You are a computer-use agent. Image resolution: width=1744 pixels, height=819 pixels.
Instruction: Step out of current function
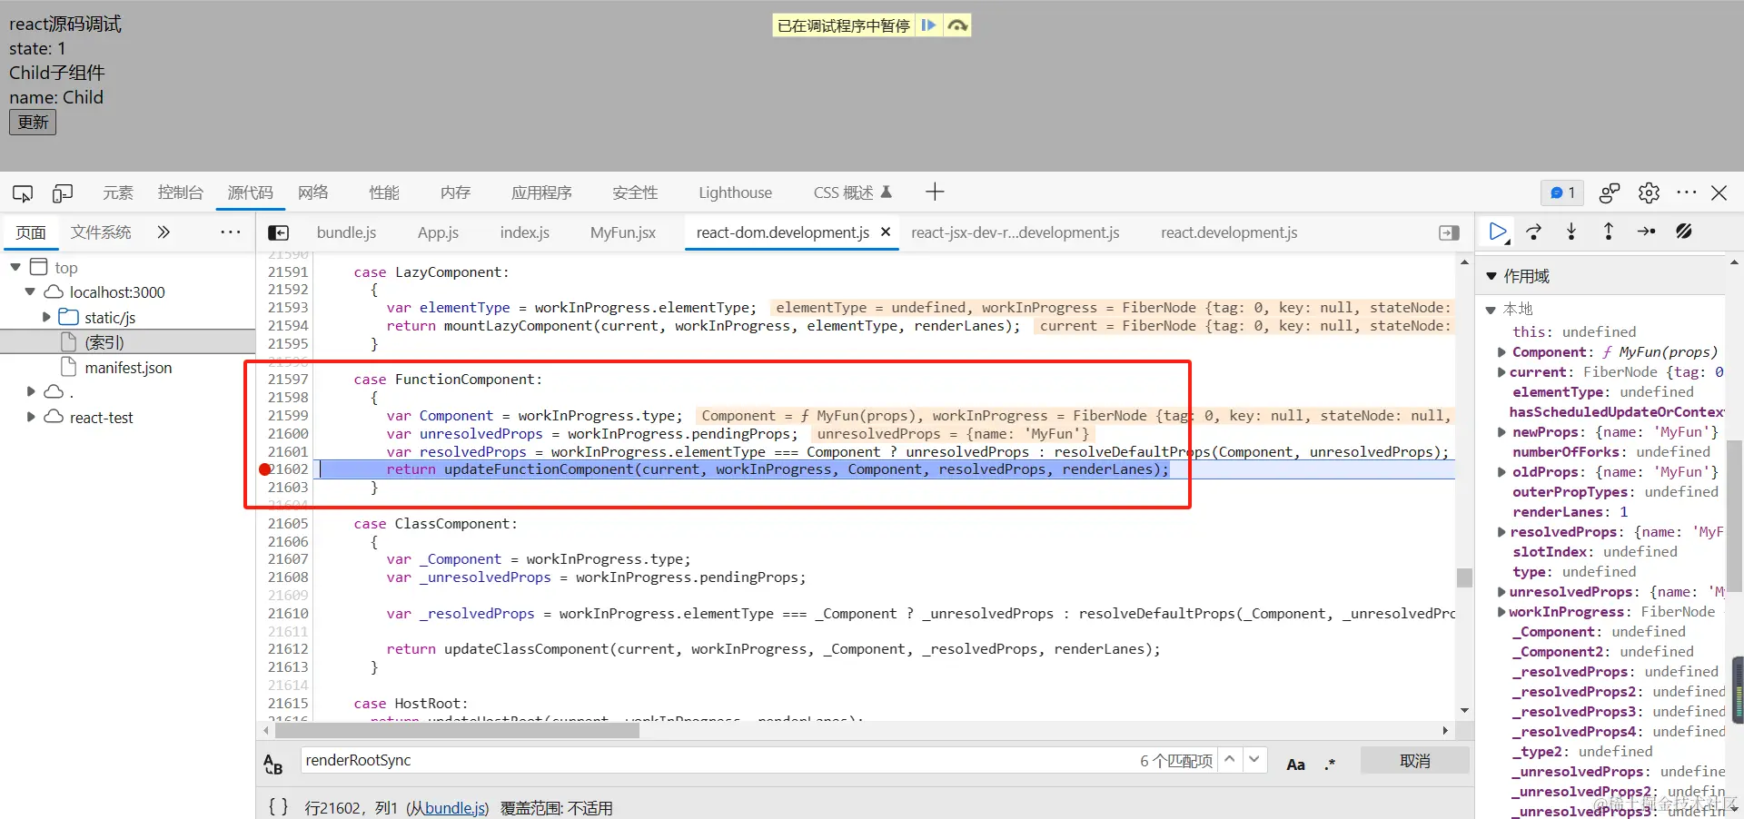1609,232
